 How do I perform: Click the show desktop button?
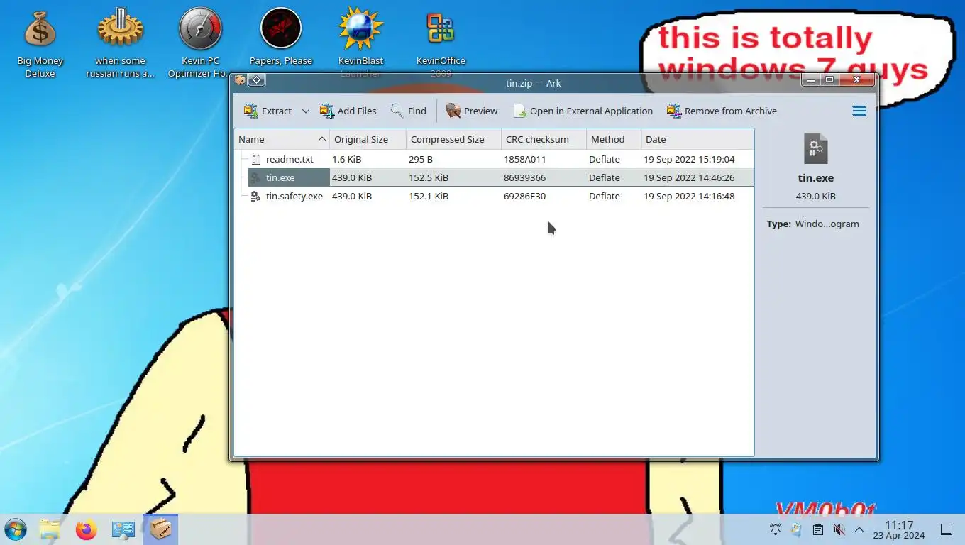coord(946,529)
